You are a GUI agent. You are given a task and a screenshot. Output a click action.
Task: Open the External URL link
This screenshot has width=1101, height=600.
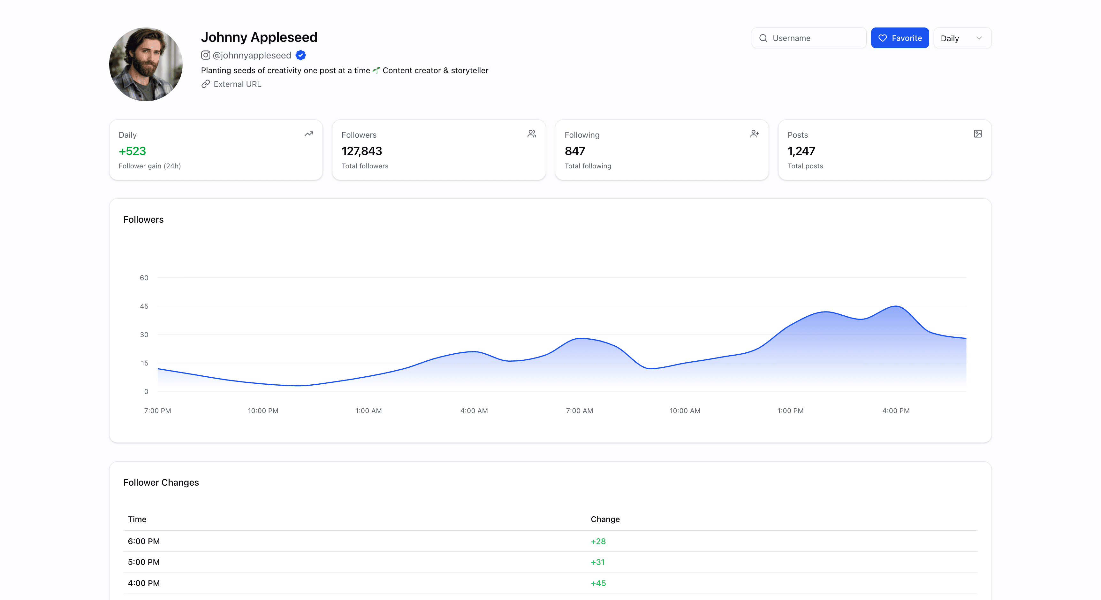tap(237, 84)
